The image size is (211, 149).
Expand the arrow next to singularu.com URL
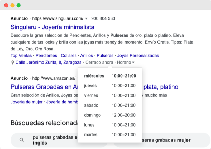point(87,18)
